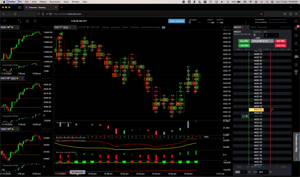Open the help question mark sidebar icon
300x177 pixels.
(x=296, y=65)
